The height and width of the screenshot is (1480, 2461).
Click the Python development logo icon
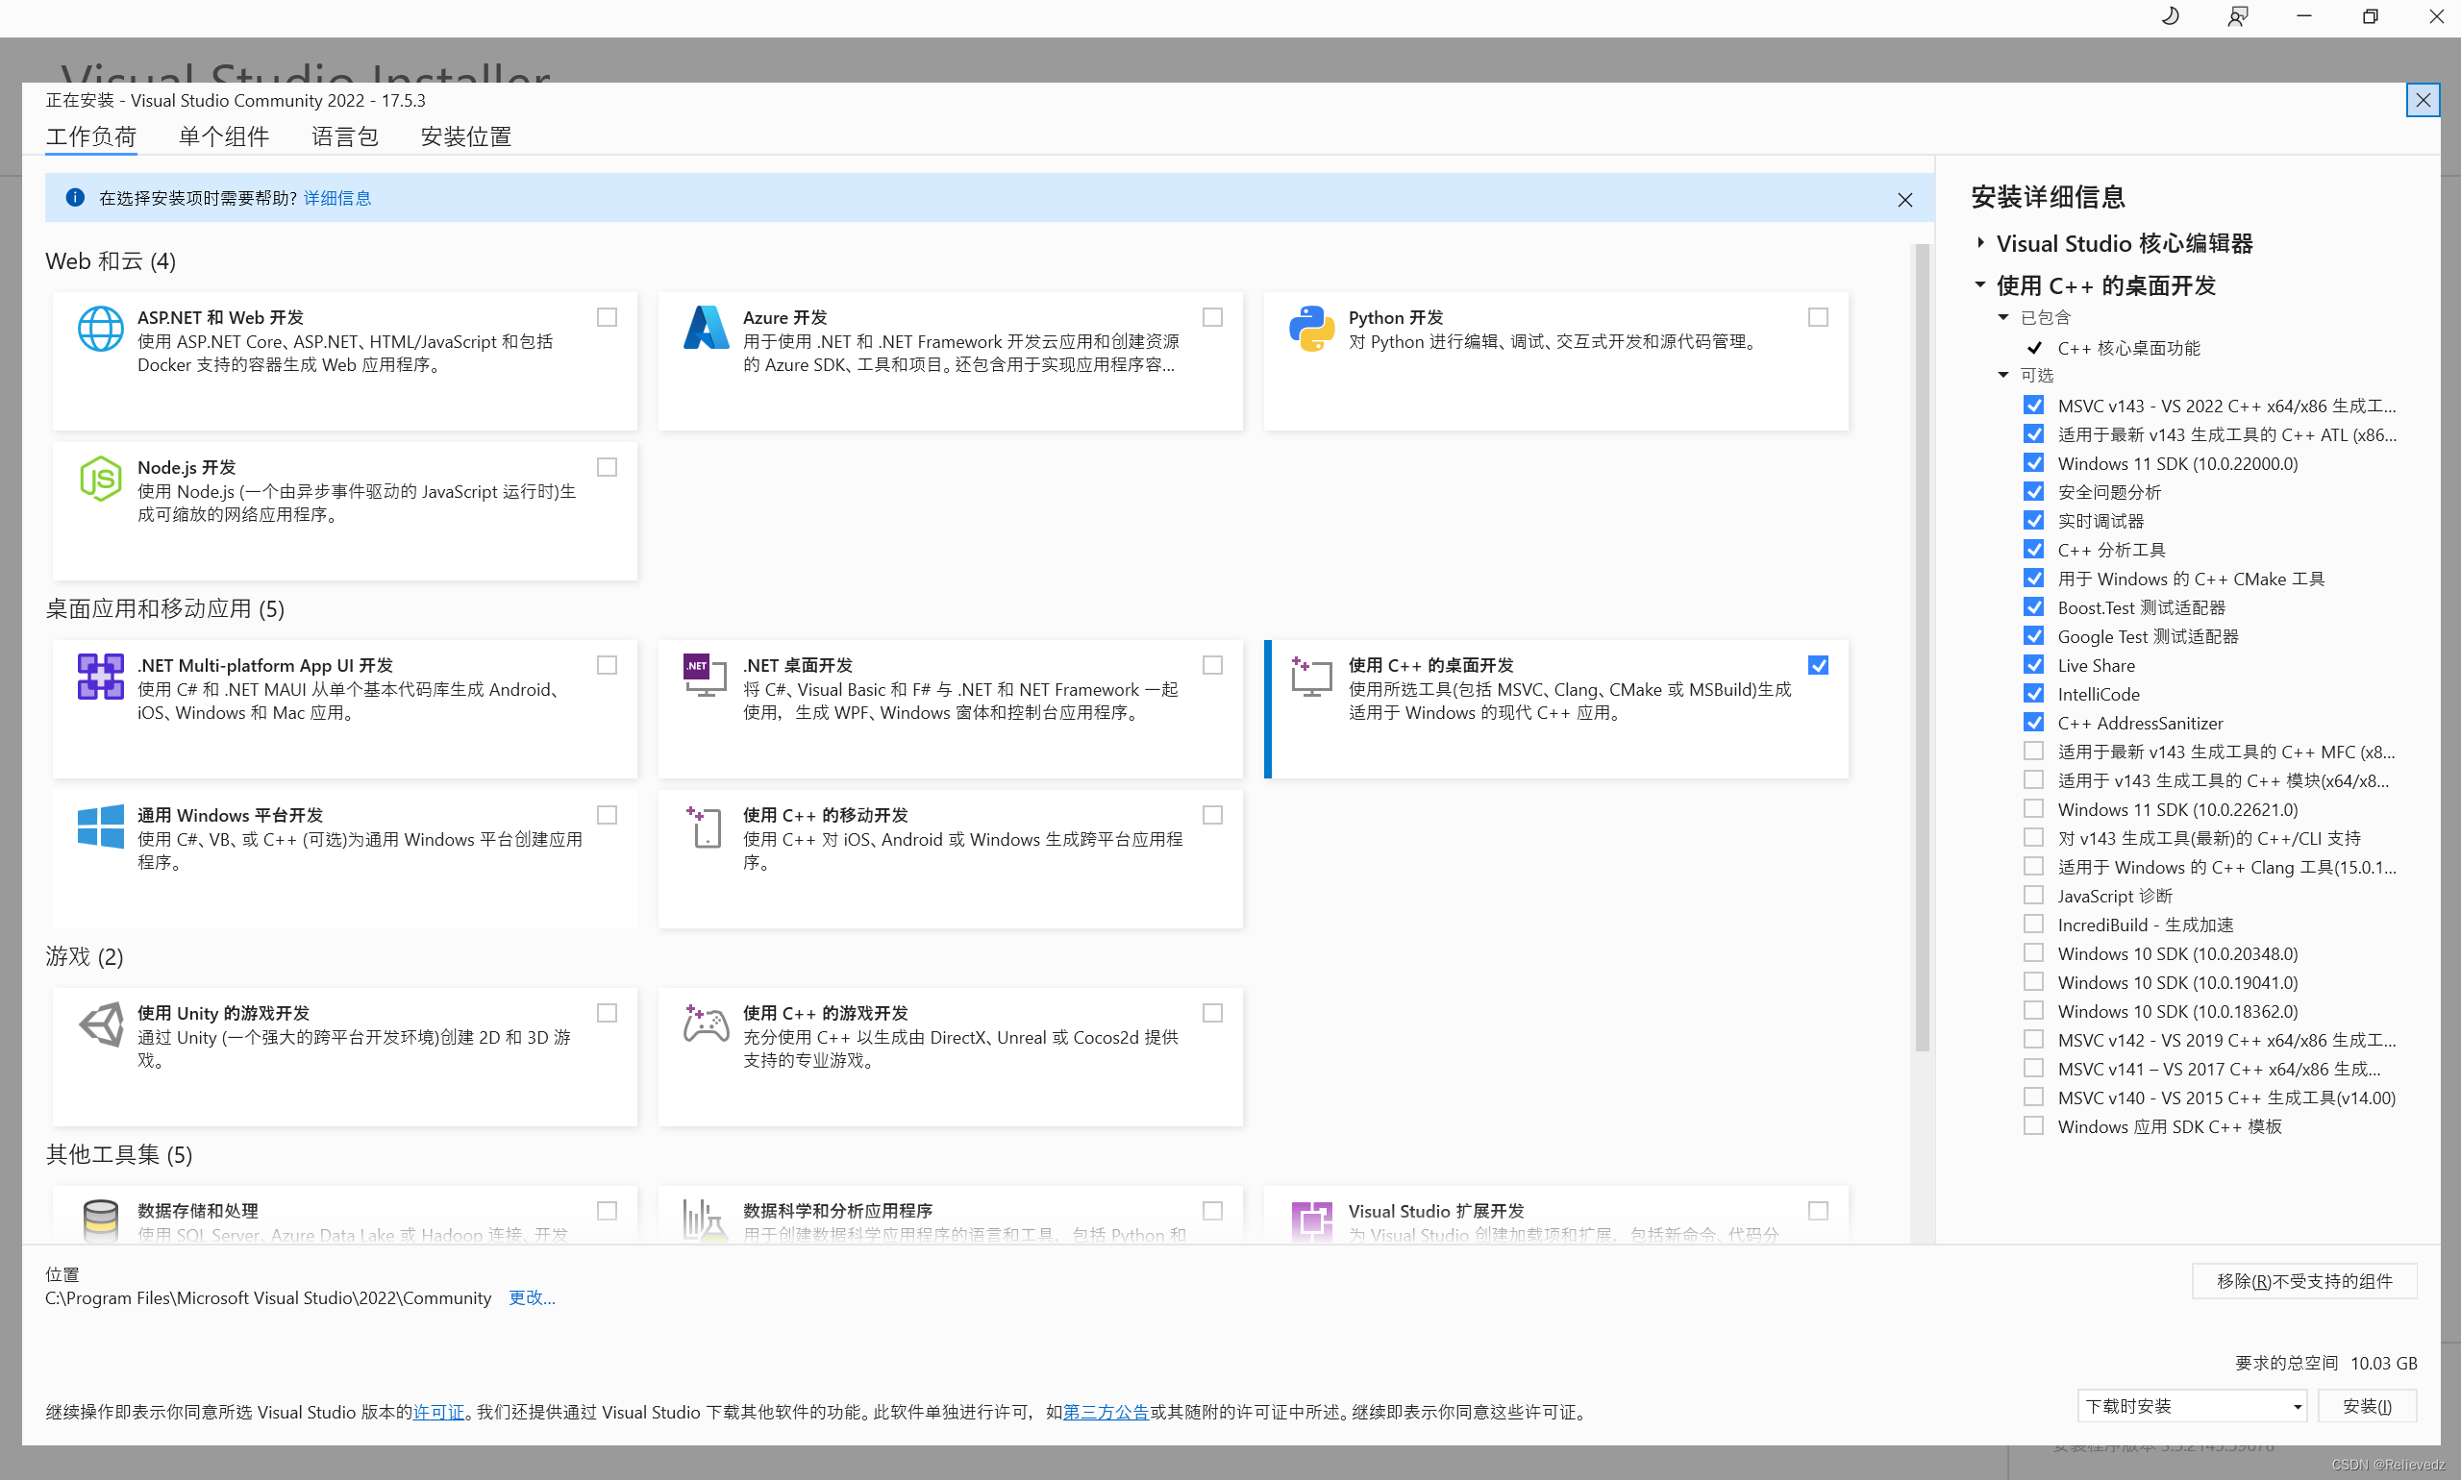pos(1312,328)
